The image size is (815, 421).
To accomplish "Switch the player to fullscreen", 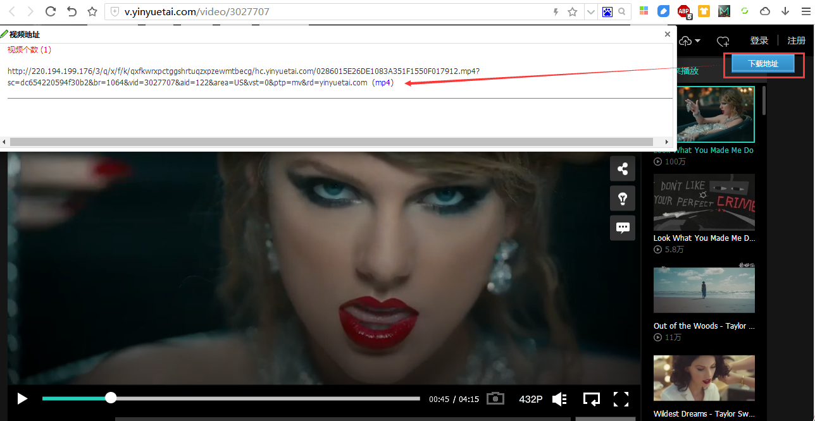I will coord(621,399).
